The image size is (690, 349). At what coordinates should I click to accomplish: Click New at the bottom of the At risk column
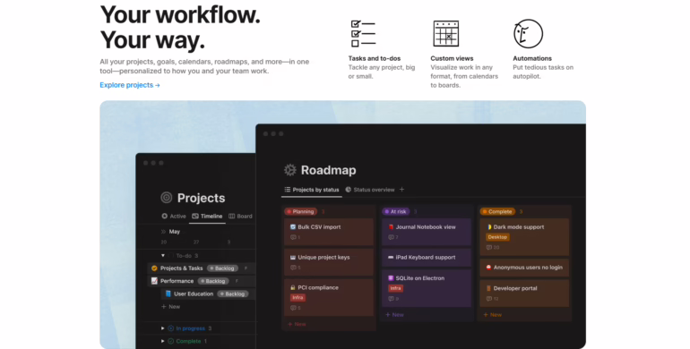[x=394, y=315]
